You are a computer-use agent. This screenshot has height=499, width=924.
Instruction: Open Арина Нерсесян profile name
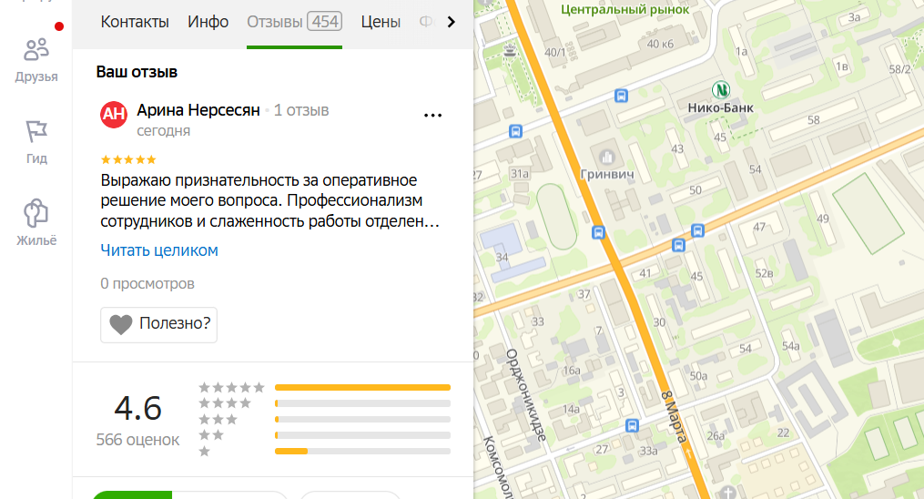pos(198,110)
